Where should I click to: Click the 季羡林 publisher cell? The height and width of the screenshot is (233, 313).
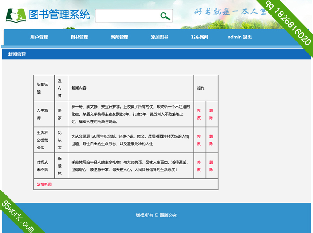coord(61,166)
